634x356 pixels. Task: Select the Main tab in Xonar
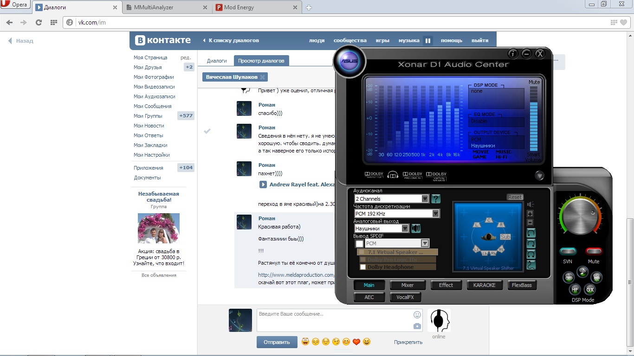(369, 285)
